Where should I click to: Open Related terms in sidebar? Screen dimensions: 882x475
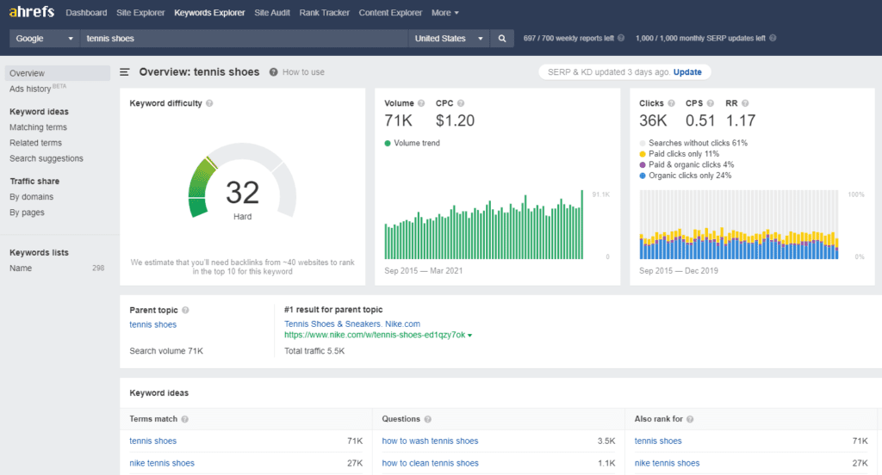tap(35, 143)
